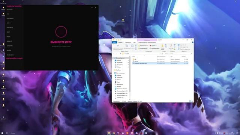Image resolution: width=240 pixels, height=135 pixels.
Task: Open the pink link below the loader game list
Action: click(x=14, y=58)
